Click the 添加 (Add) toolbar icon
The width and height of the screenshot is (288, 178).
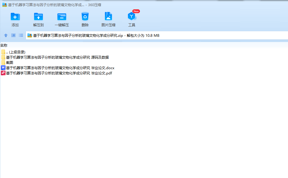click(15, 17)
